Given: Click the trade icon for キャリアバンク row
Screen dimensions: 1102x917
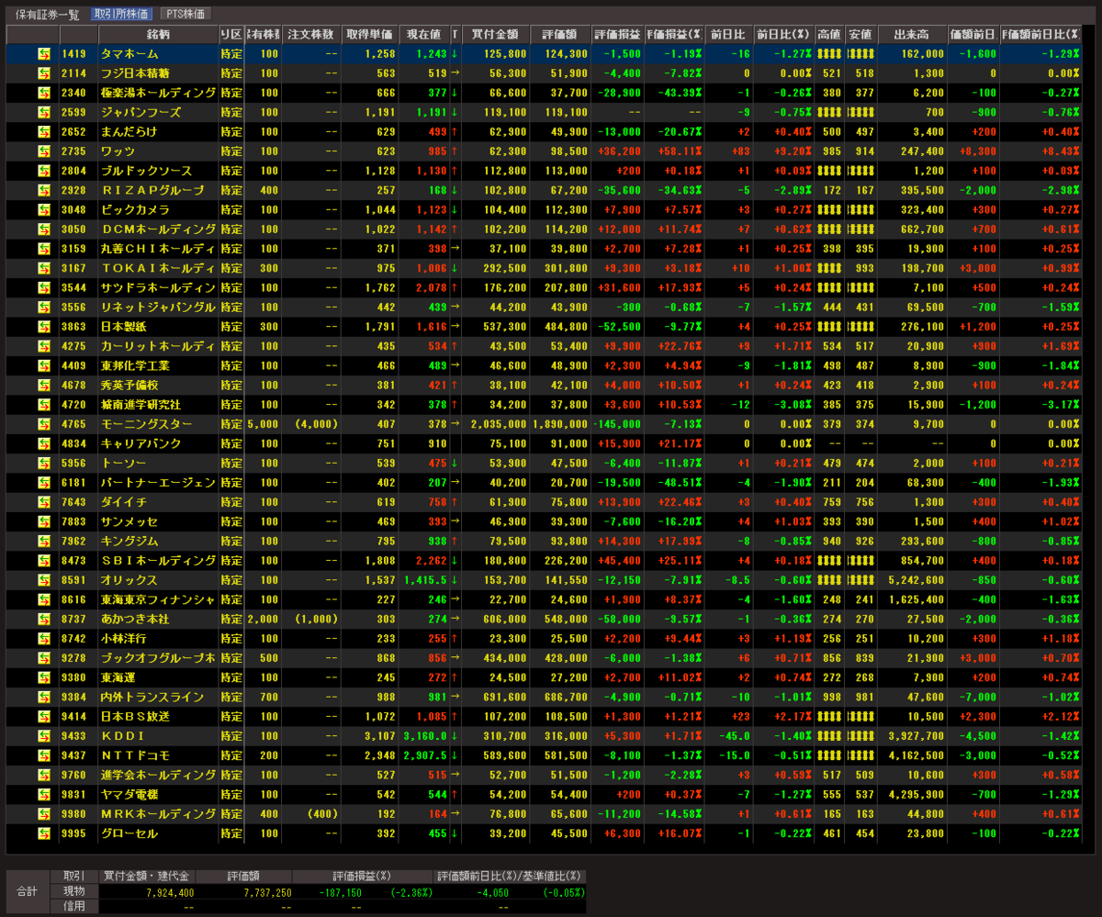Looking at the screenshot, I should (44, 444).
